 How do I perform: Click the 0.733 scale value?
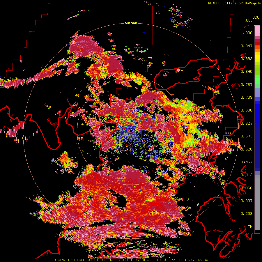(247, 98)
